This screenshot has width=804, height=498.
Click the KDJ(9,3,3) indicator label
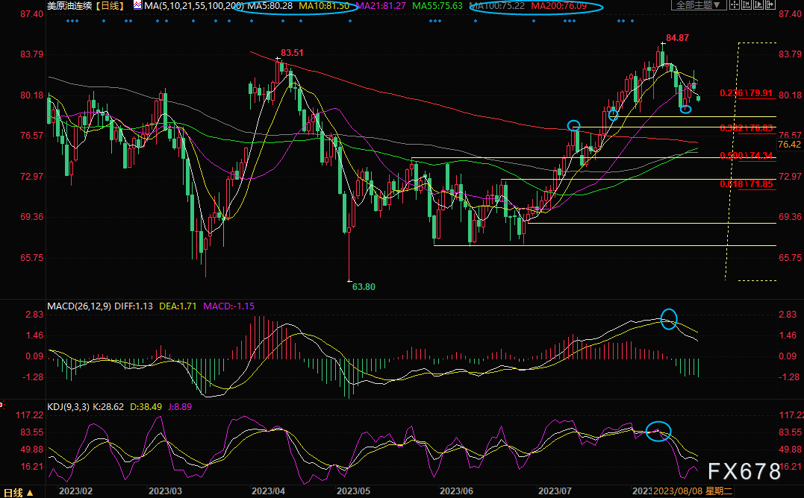coord(68,407)
